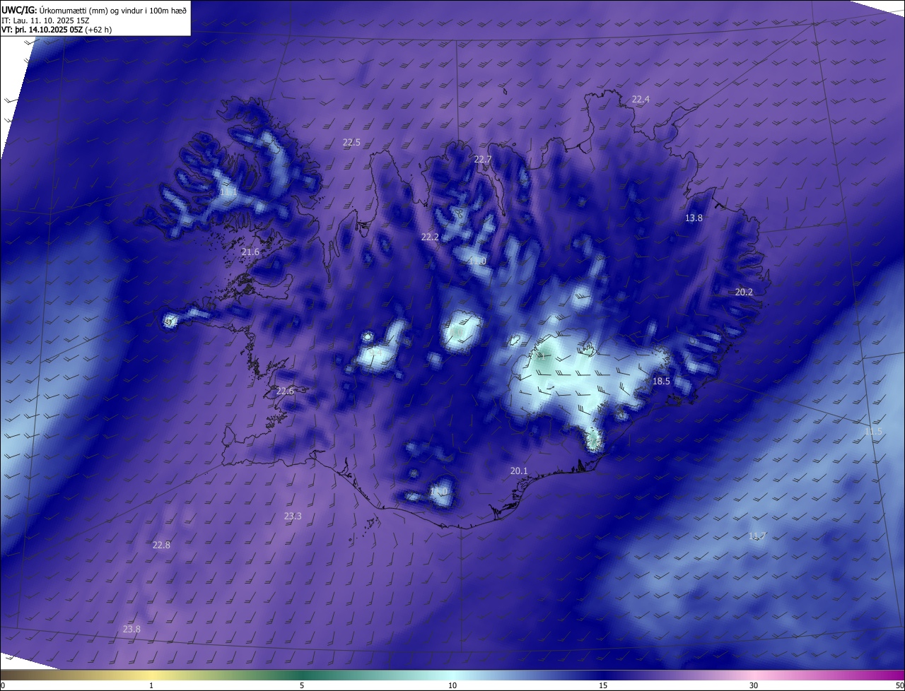Click the 22.5 value label
The width and height of the screenshot is (905, 691).
coord(351,142)
